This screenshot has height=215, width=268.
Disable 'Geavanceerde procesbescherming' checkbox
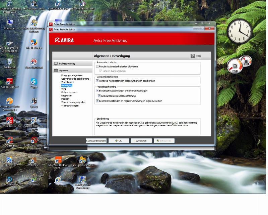pyautogui.click(x=99, y=96)
